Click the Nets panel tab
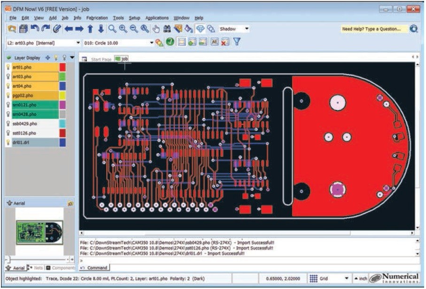Viewport: 426px width, 289px height. point(36,268)
